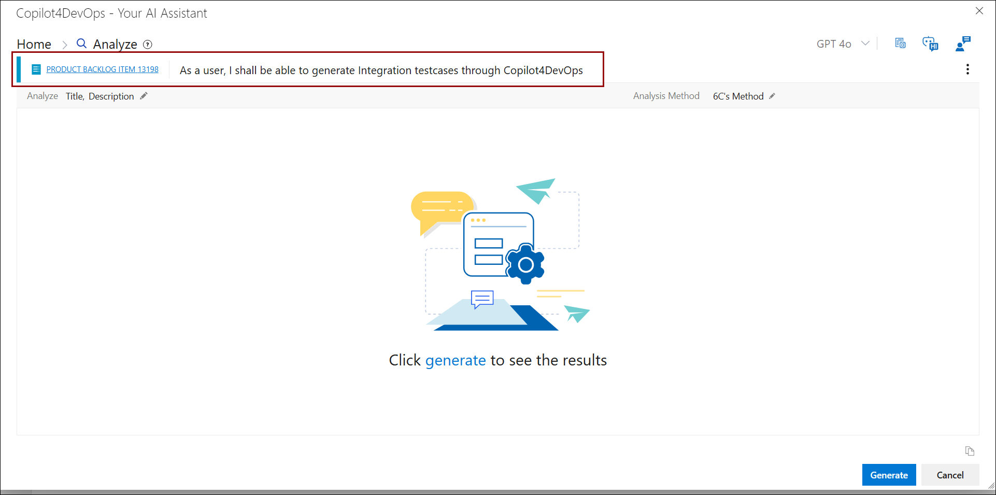Image resolution: width=996 pixels, height=495 pixels.
Task: Click the copy results icon
Action: pos(970,451)
